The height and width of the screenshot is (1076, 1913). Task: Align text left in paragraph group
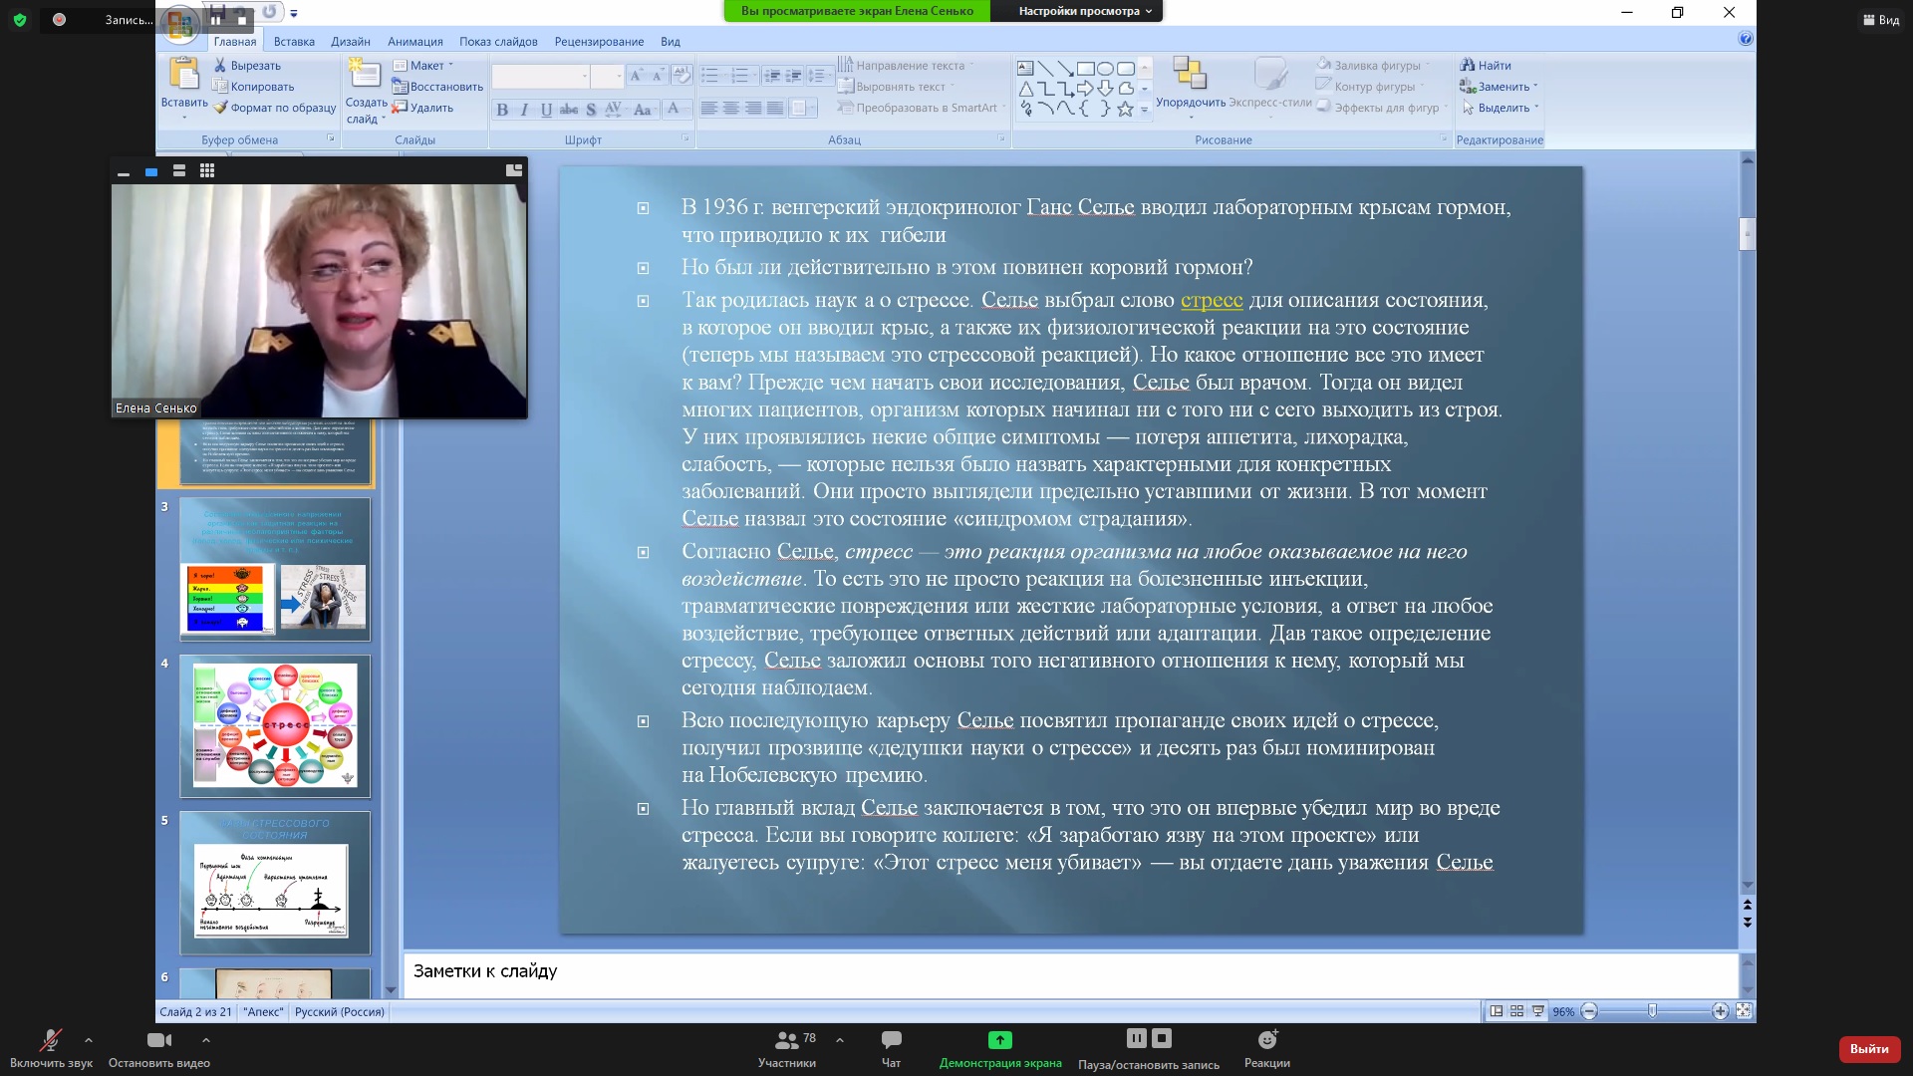pyautogui.click(x=708, y=109)
